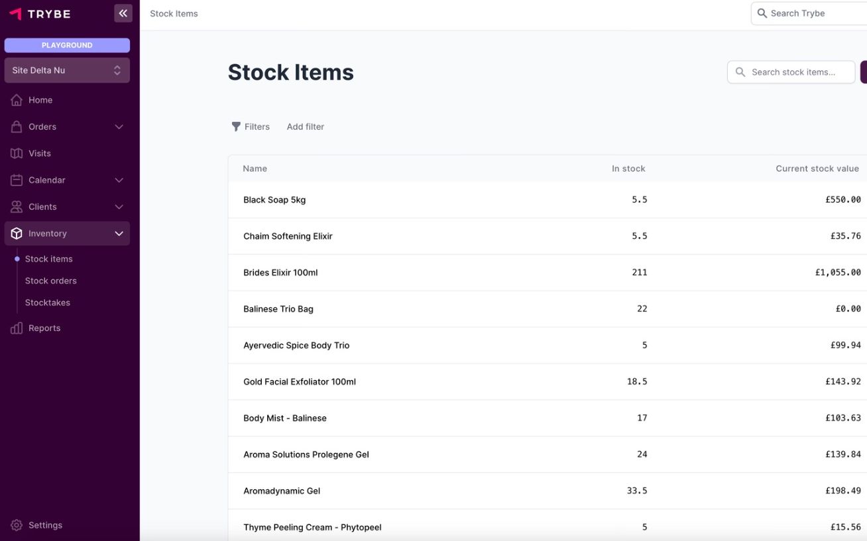Click the Filters funnel icon
Viewport: 867px width, 541px height.
[236, 126]
